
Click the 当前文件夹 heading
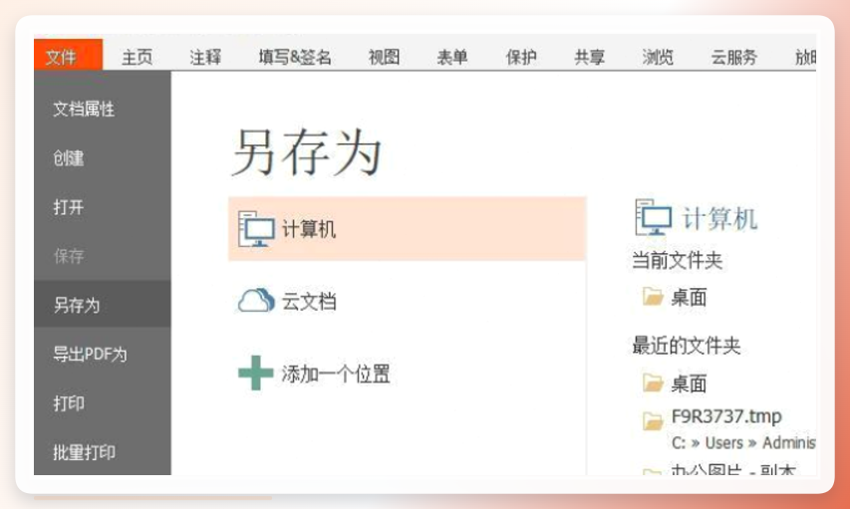tap(677, 261)
